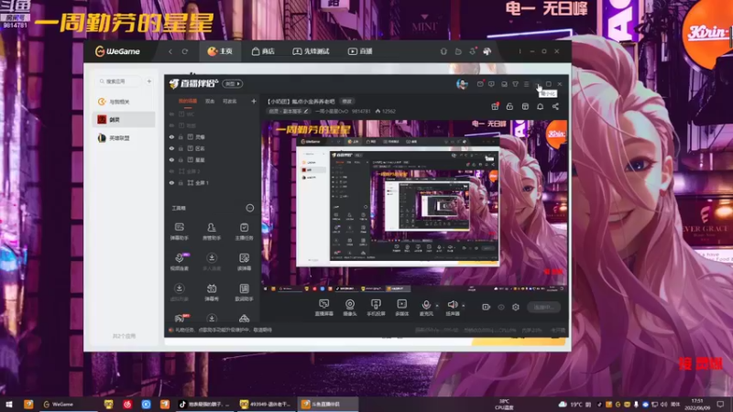The width and height of the screenshot is (733, 412).
Task: Switch to WeGame 商店 tab
Action: [x=263, y=51]
